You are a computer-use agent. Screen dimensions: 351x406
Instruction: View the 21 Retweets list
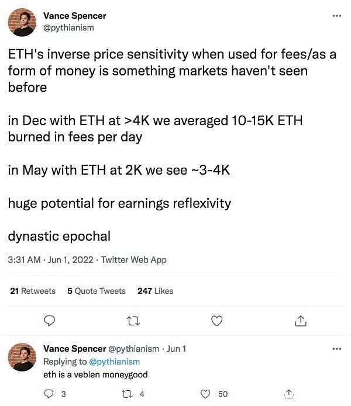[33, 290]
